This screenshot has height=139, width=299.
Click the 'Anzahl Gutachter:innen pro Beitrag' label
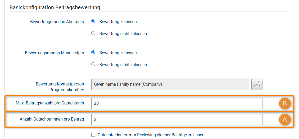(x=52, y=119)
